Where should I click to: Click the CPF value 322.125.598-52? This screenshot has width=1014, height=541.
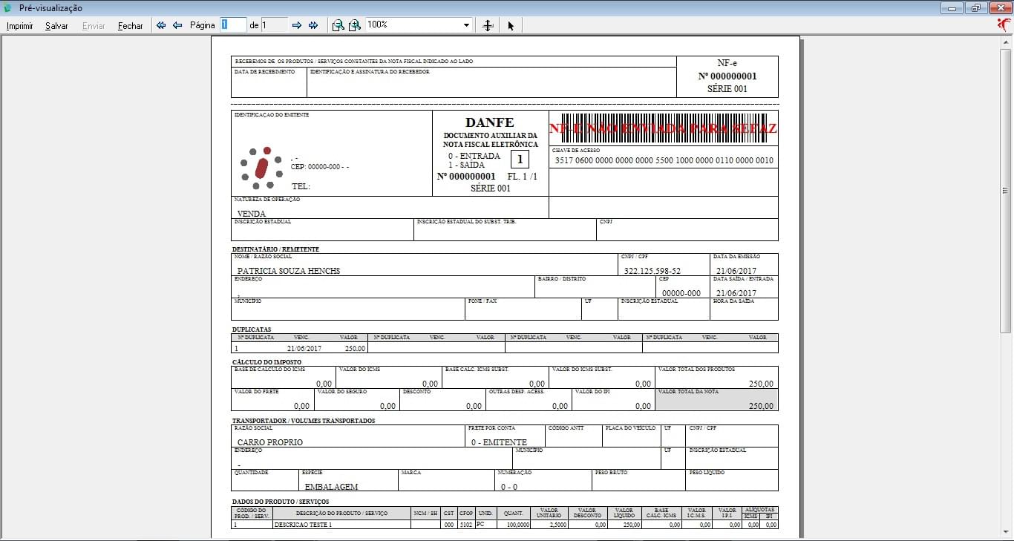pos(652,271)
